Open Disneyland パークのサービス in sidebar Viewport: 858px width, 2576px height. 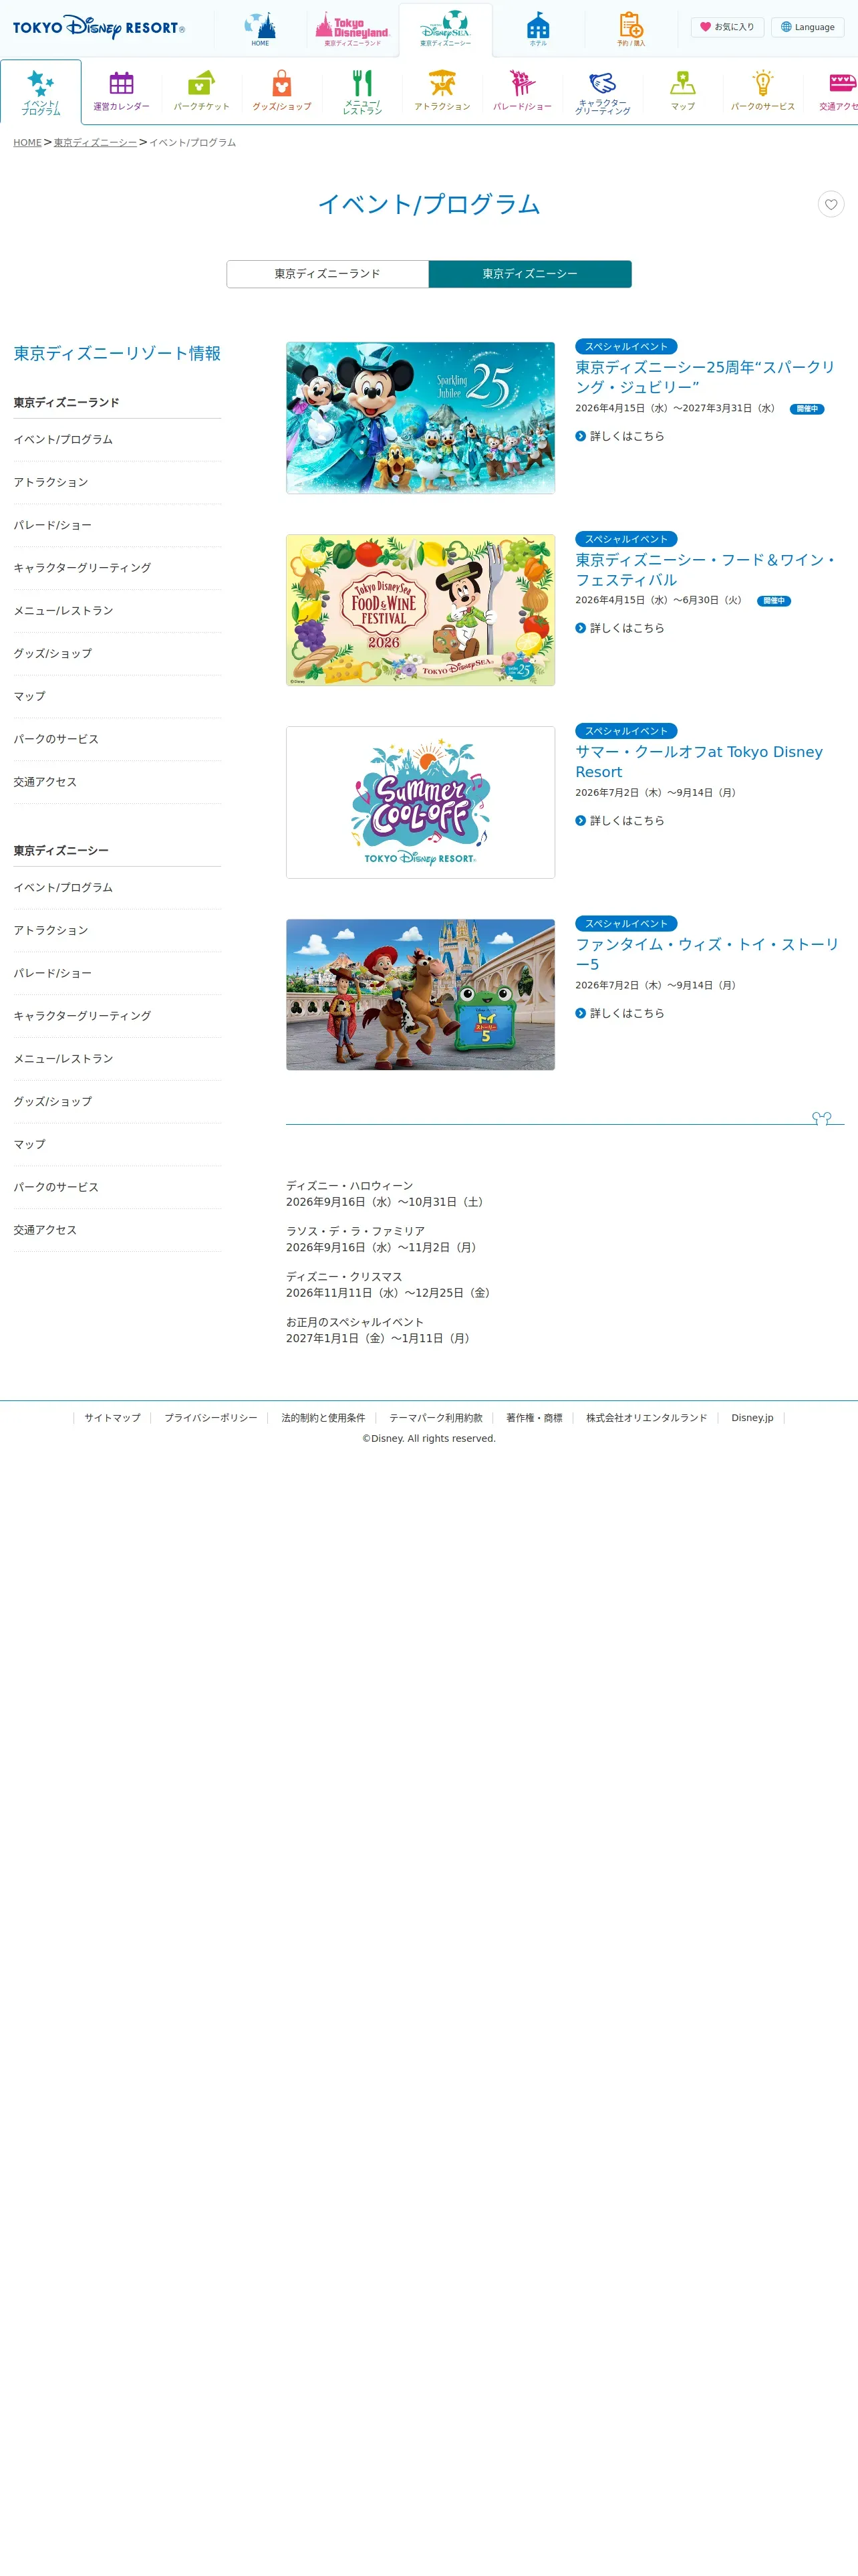click(118, 740)
